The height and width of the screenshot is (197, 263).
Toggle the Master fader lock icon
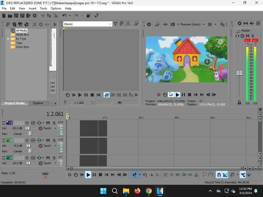(239, 103)
